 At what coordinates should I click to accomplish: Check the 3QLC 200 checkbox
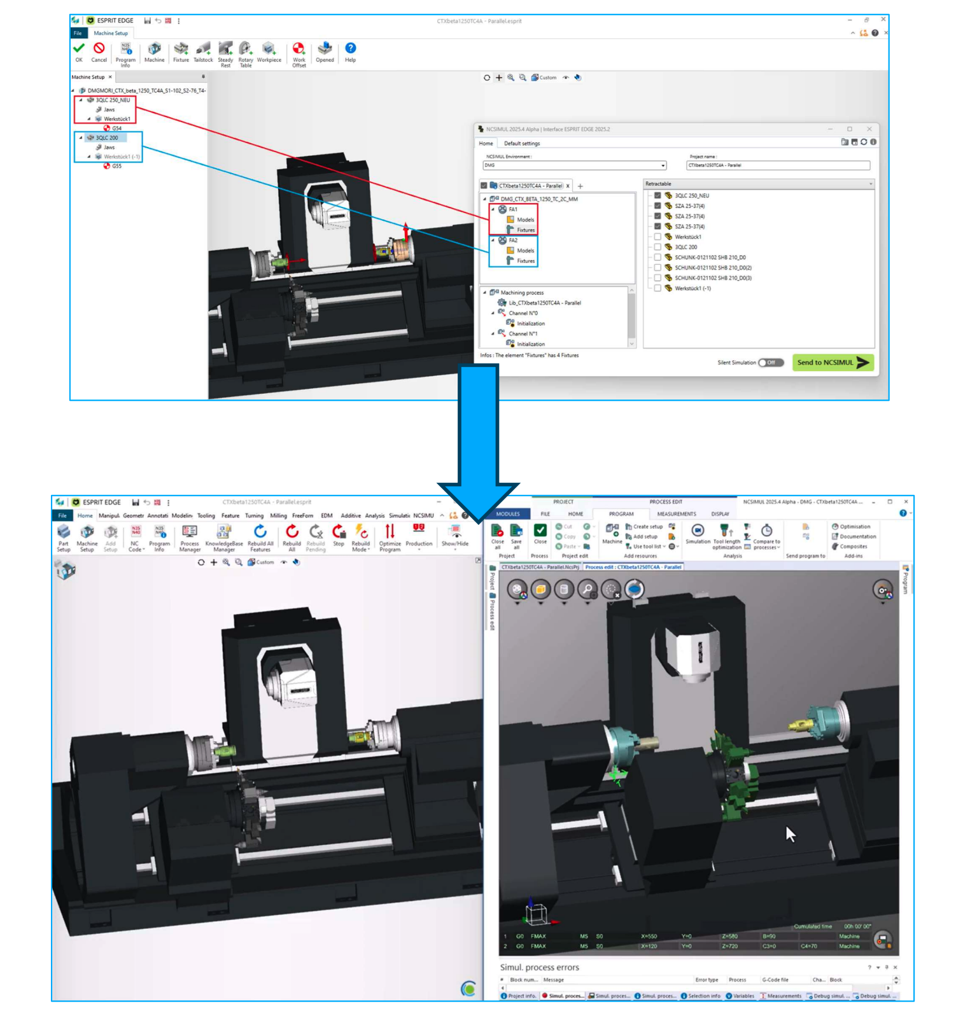tap(657, 247)
